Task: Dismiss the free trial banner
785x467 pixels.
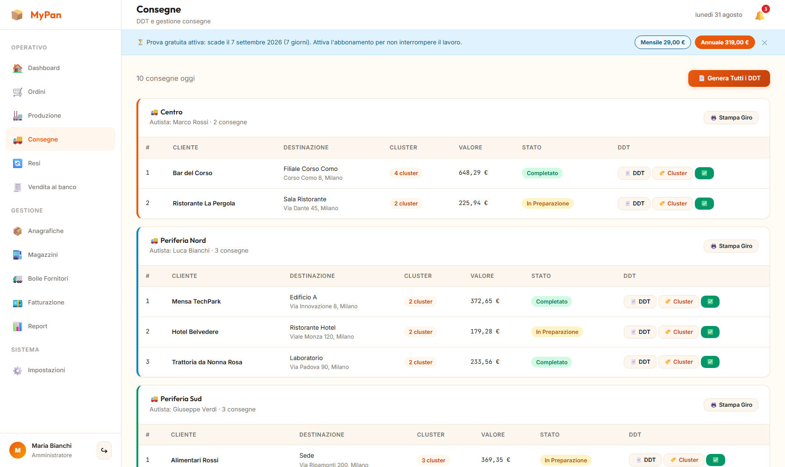Action: [764, 42]
